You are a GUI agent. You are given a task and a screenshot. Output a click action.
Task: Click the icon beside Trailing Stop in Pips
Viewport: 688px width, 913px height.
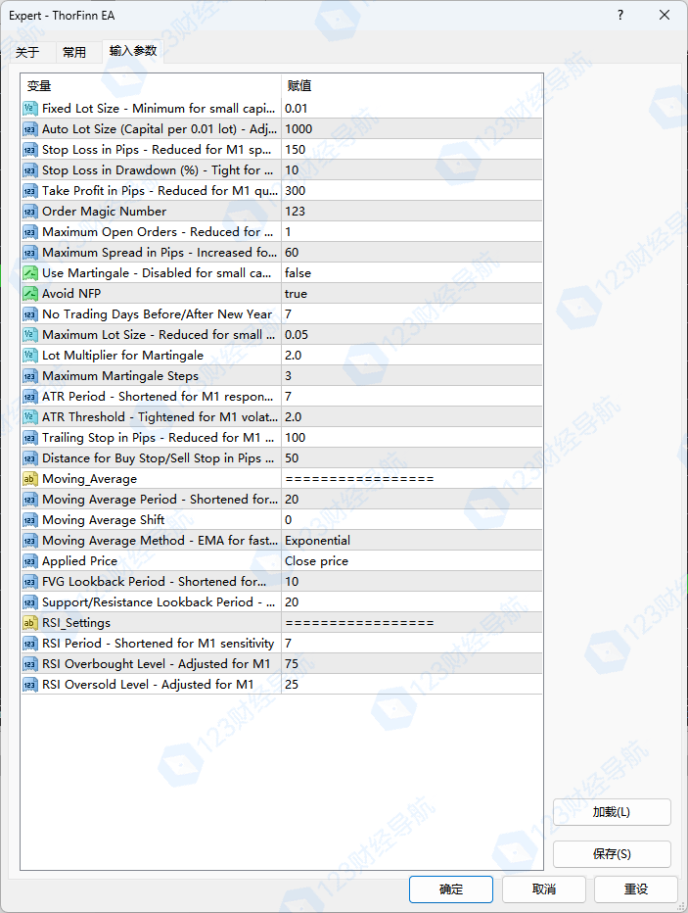[30, 438]
